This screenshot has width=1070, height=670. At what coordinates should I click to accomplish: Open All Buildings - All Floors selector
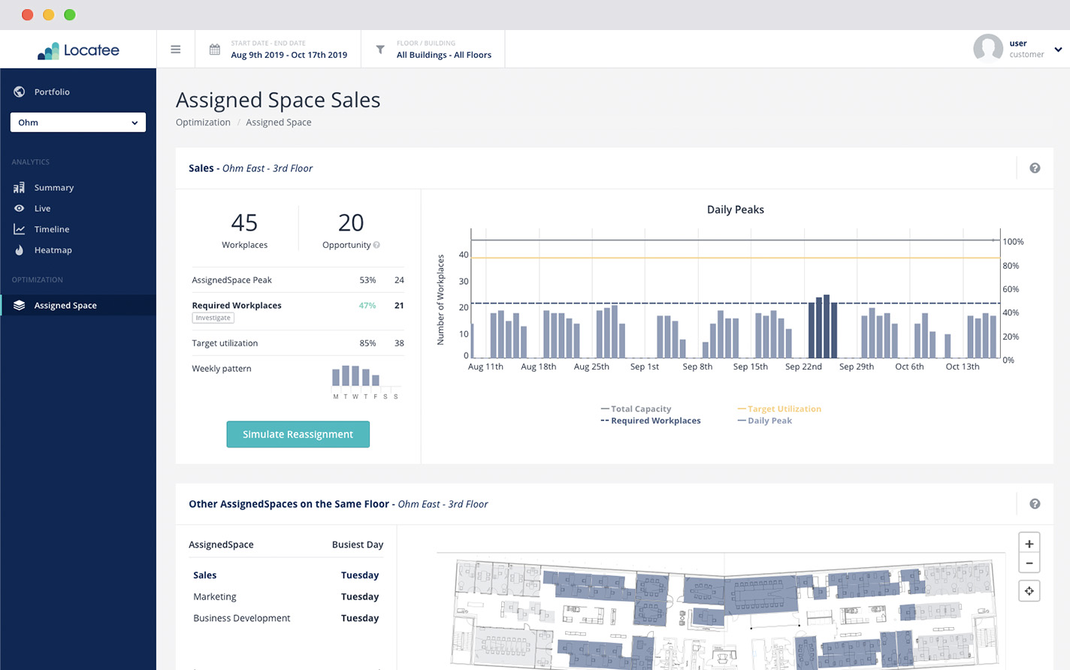point(443,55)
